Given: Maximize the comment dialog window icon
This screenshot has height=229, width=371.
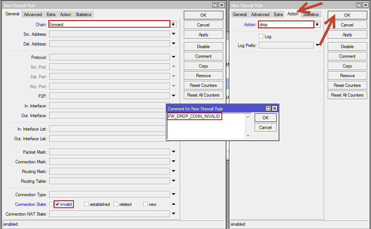Looking at the screenshot, I should coord(268,109).
